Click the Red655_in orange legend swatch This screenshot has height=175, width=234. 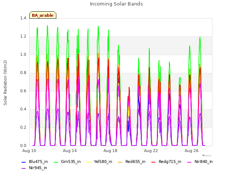click(120, 162)
